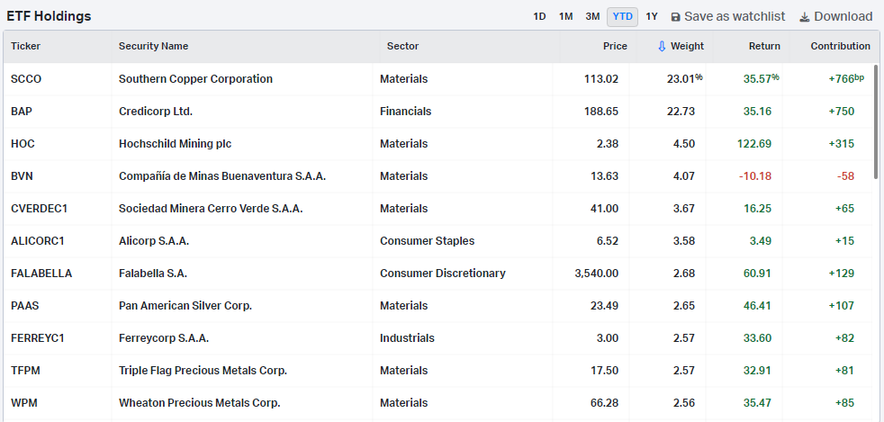Click ticker BAP
The height and width of the screenshot is (422, 884).
[x=22, y=112]
